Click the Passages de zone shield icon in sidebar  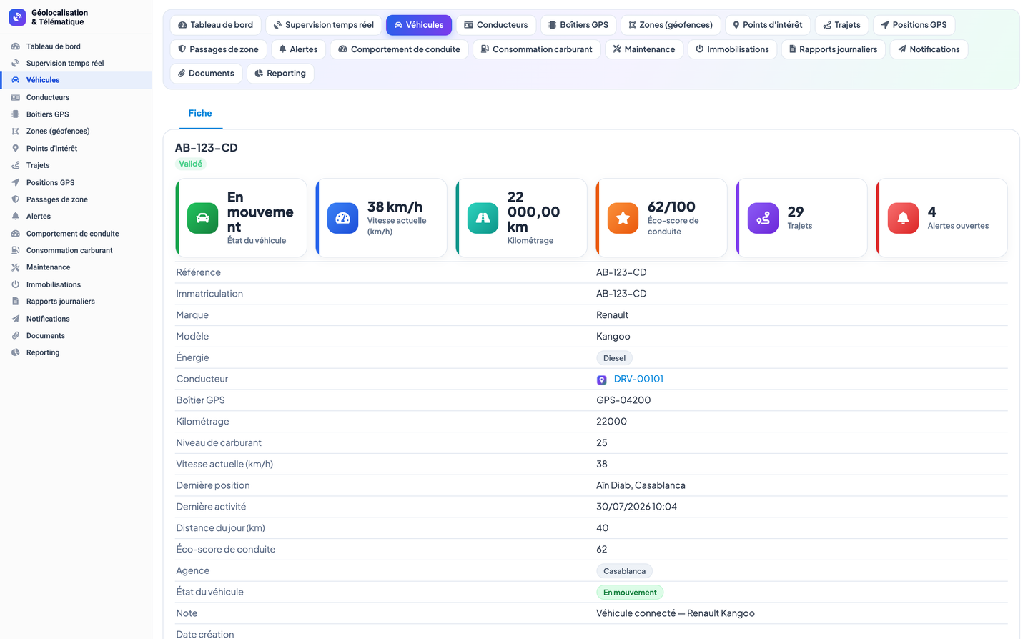pyautogui.click(x=16, y=199)
